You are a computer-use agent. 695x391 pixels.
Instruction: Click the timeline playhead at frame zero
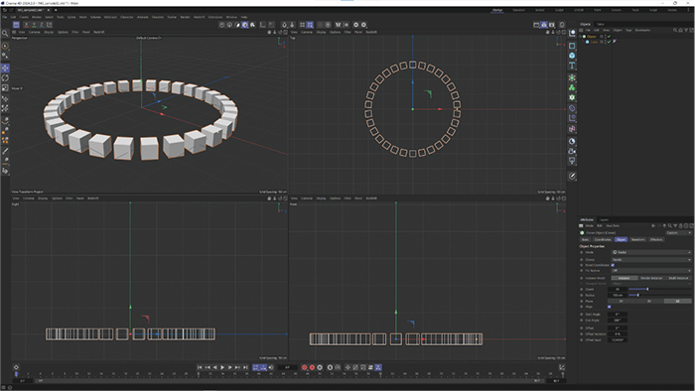(17, 374)
